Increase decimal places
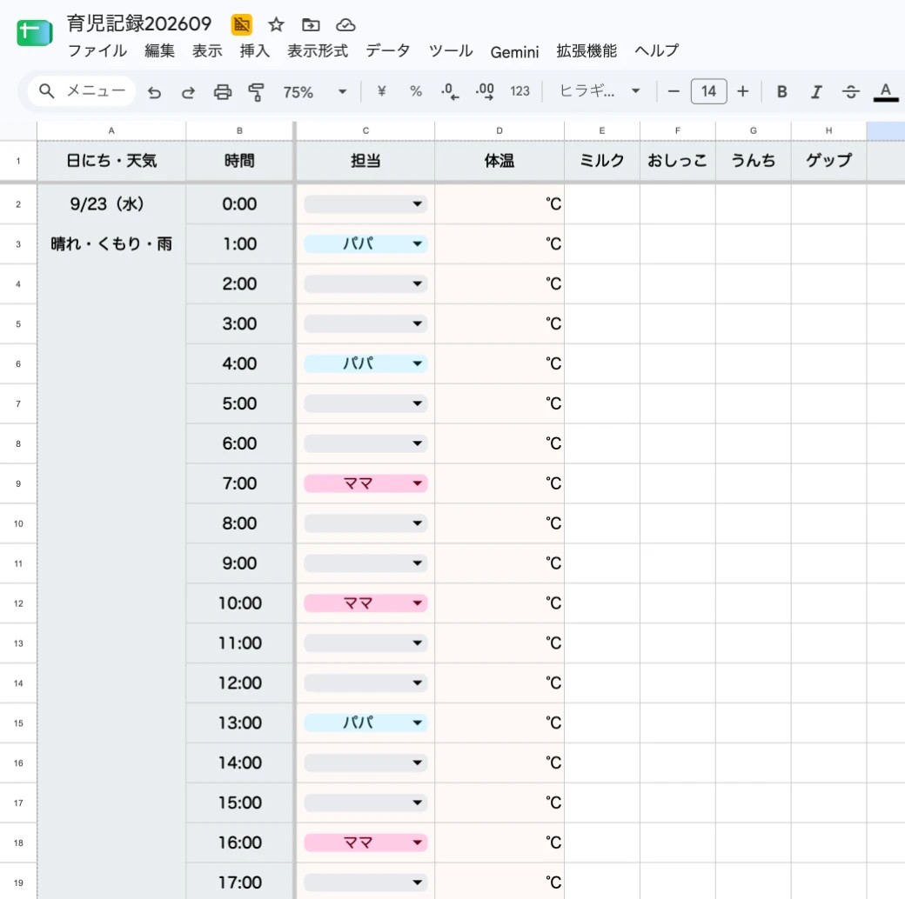Viewport: 905px width, 899px height. pos(485,91)
